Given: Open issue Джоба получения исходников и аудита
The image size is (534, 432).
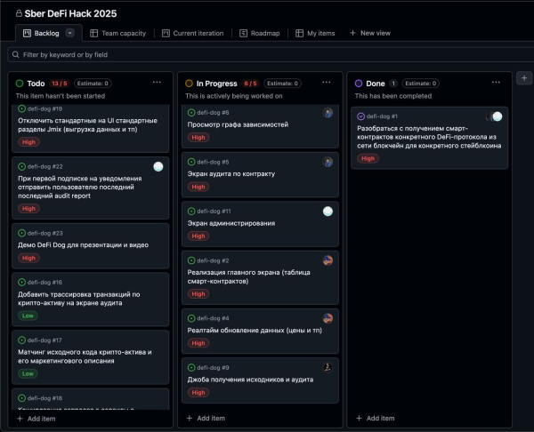Looking at the screenshot, I should [250, 380].
